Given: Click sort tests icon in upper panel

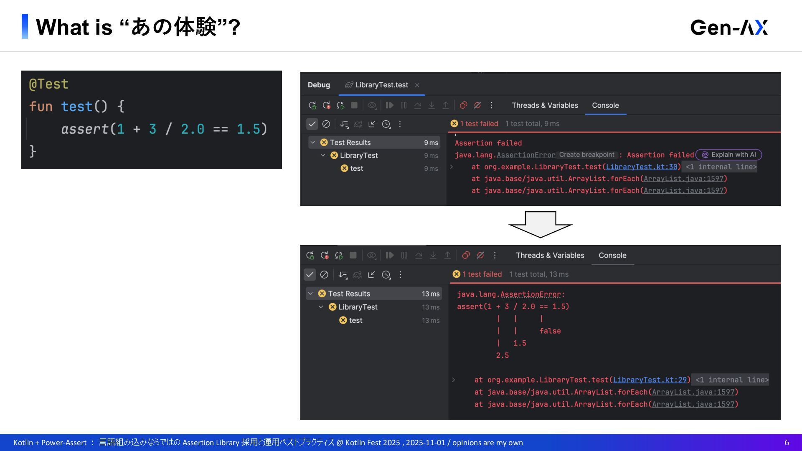Looking at the screenshot, I should click(344, 124).
